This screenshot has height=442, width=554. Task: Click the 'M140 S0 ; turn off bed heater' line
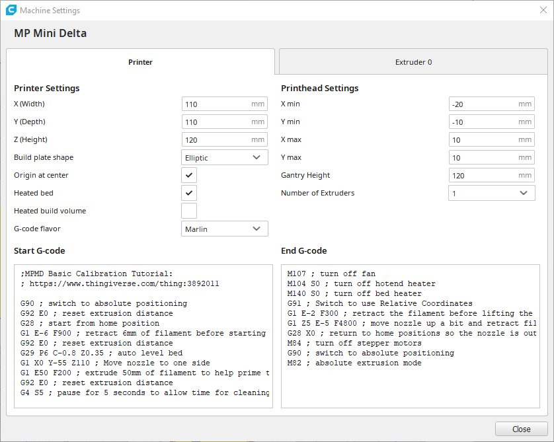pos(354,293)
